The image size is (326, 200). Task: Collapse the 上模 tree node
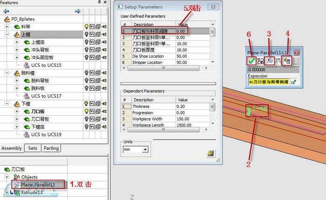tap(7, 34)
